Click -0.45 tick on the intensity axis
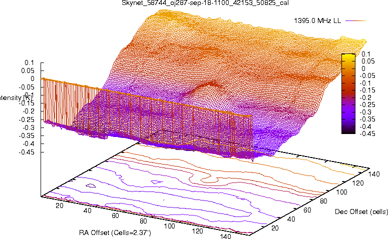The height and width of the screenshot is (239, 388). point(26,152)
